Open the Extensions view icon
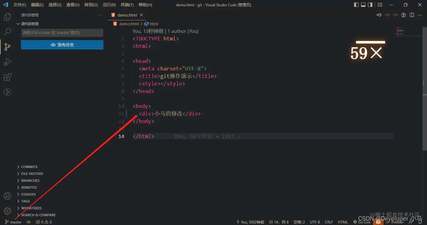Viewport: 427px width, 225px height. [8, 77]
